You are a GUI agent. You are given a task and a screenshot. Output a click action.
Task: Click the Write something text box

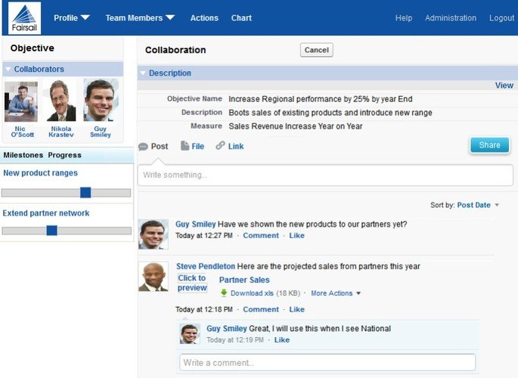[325, 175]
